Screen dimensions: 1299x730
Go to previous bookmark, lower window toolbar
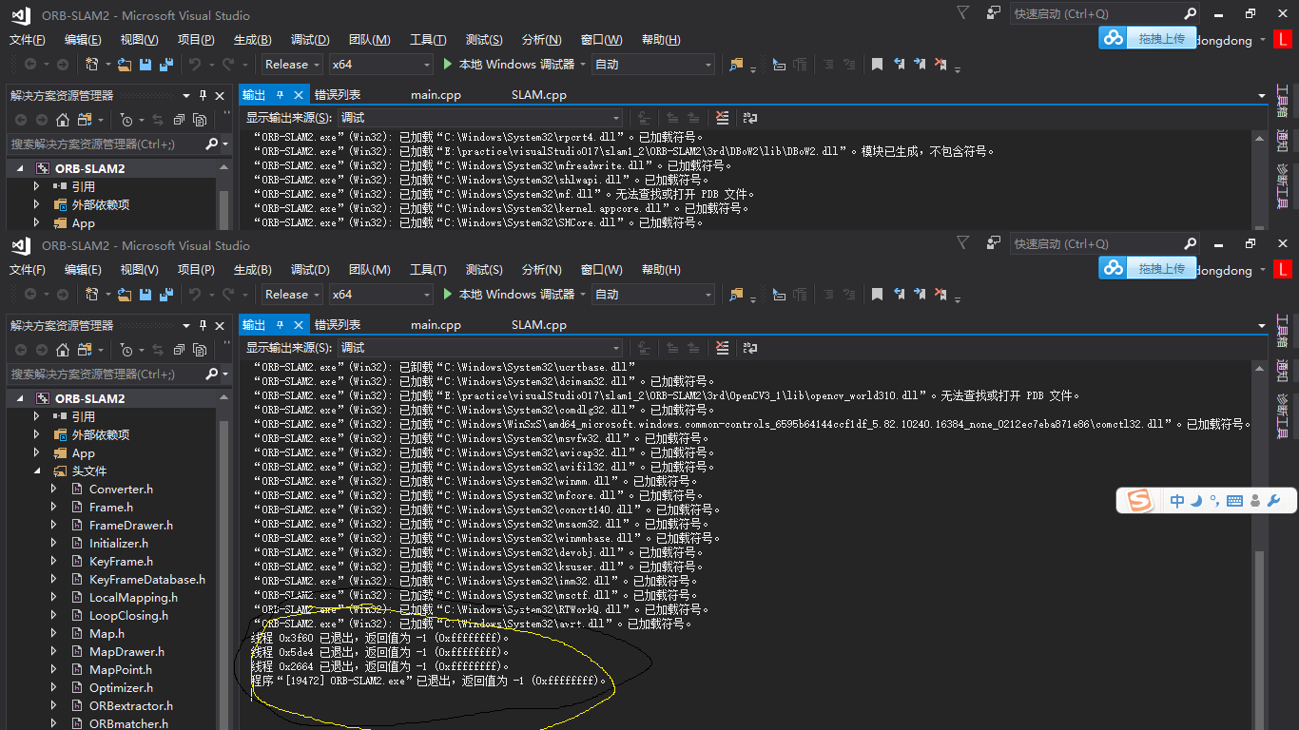[x=899, y=295]
